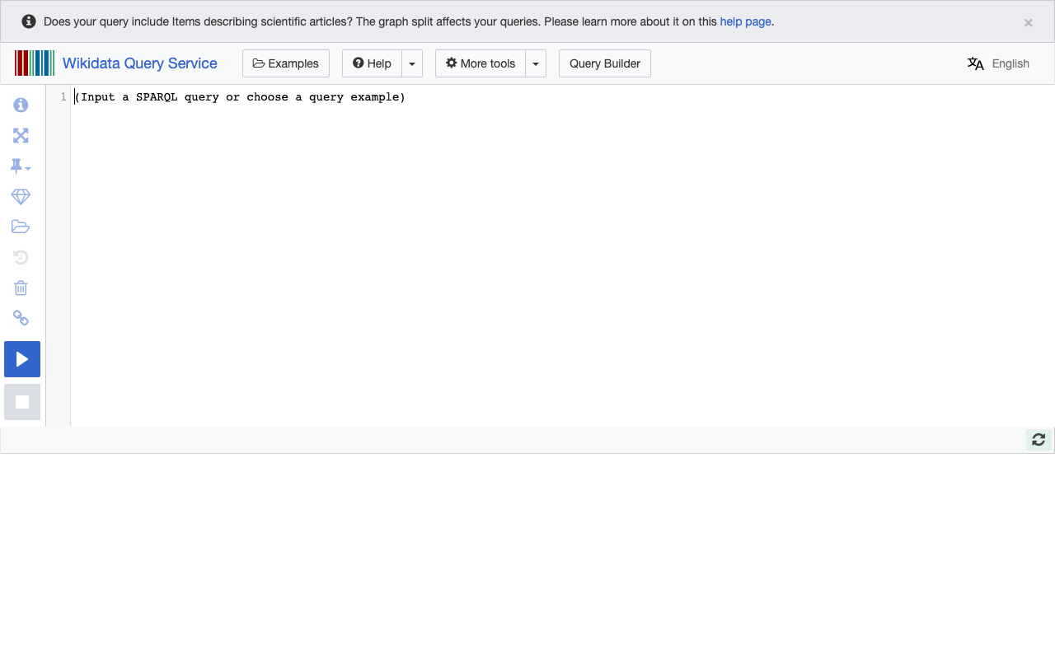
Task: Dismiss the scientific articles notice
Action: [x=1028, y=22]
